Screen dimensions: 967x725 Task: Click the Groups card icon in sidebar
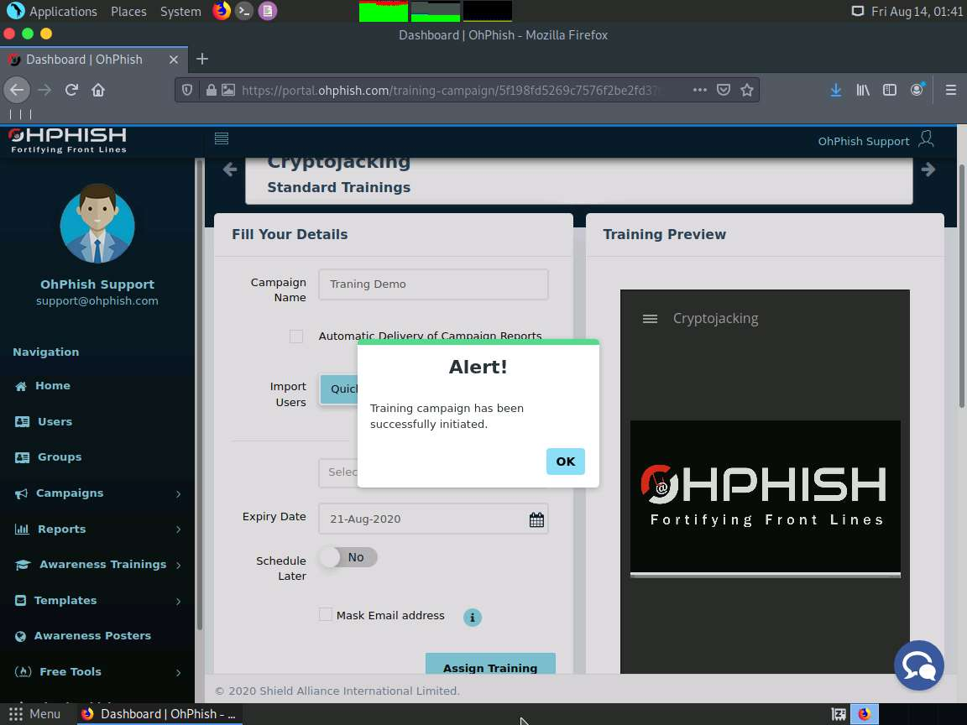point(22,457)
